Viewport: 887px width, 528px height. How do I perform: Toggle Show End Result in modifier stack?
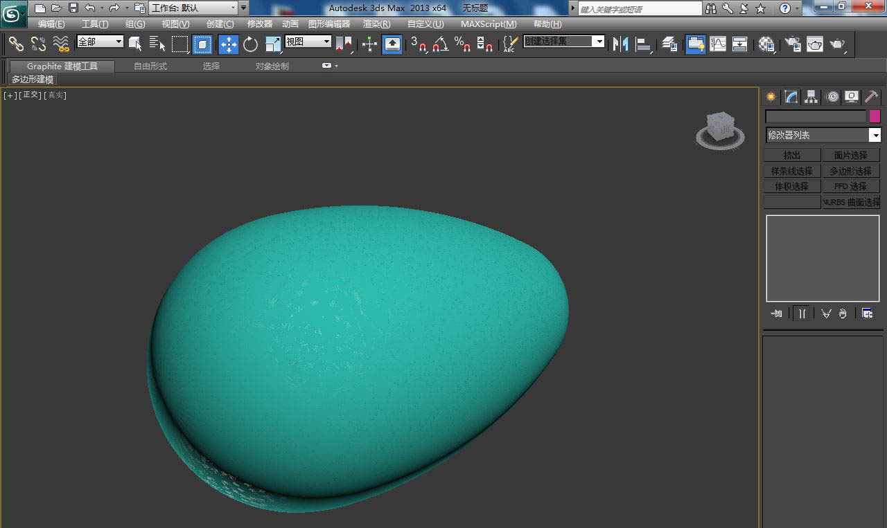[x=802, y=313]
